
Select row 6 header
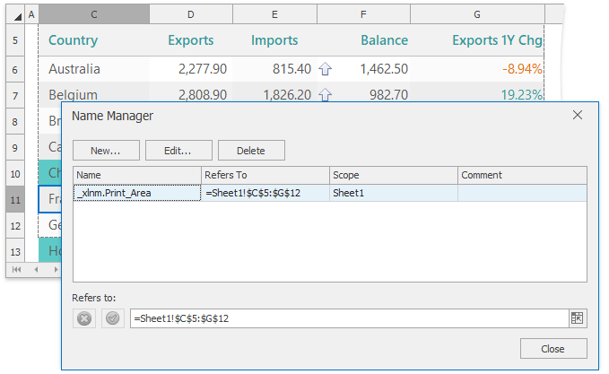pos(15,69)
